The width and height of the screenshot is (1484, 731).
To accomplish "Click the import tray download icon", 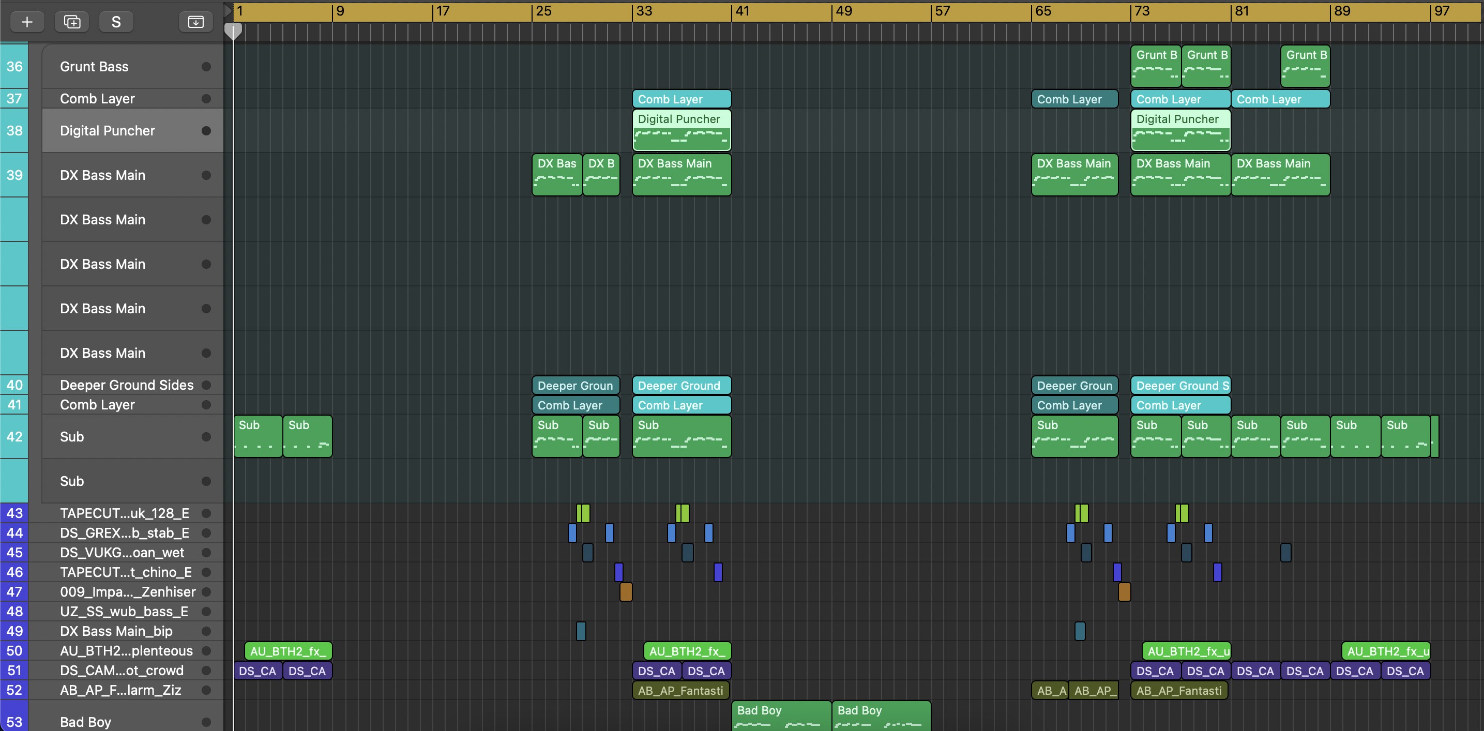I will coord(196,22).
